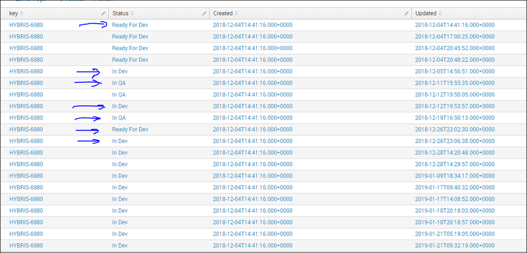Open Updated timestamp 2018-12-26T23:02:30.000+0000
This screenshot has height=253, width=527.
pos(455,129)
